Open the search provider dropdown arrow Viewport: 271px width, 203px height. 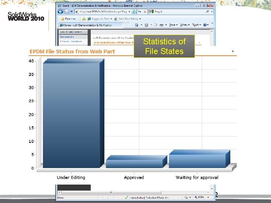[x=212, y=12]
